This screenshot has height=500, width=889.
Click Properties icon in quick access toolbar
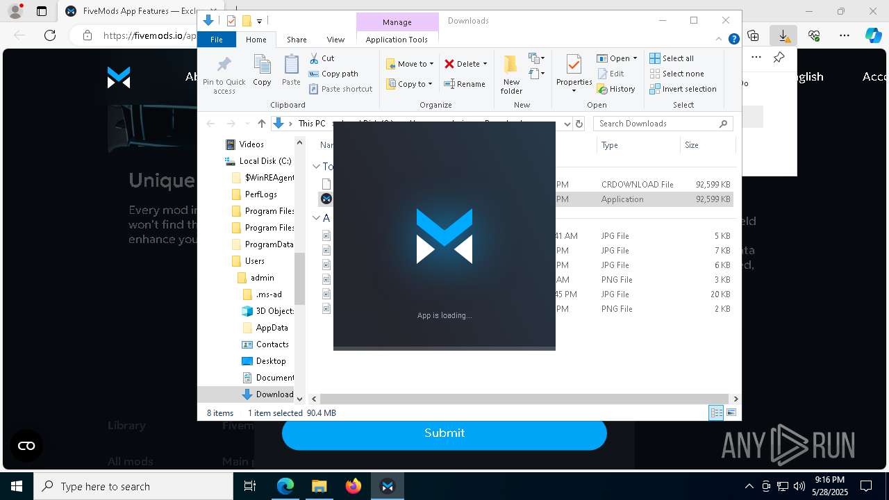tap(231, 21)
